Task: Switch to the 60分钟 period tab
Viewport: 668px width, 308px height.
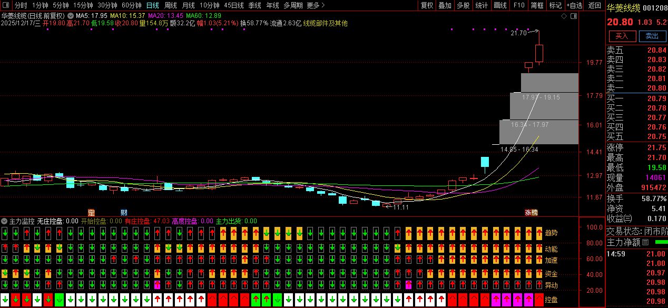Action: (x=132, y=5)
